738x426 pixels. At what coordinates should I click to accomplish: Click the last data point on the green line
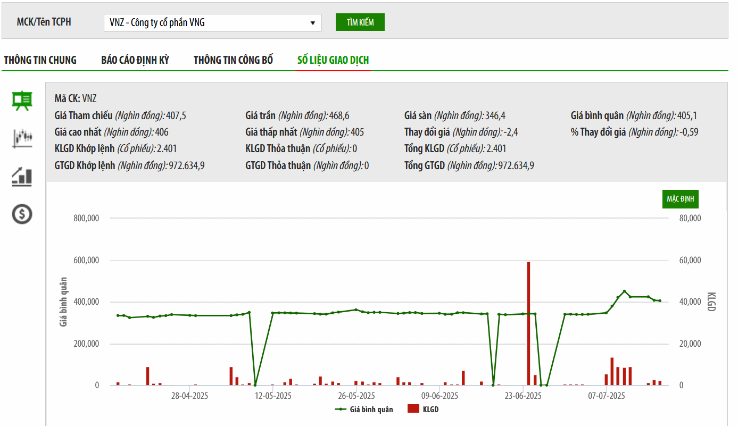[x=660, y=301]
